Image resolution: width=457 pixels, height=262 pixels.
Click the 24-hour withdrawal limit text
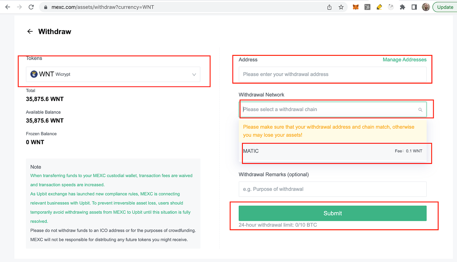click(278, 225)
